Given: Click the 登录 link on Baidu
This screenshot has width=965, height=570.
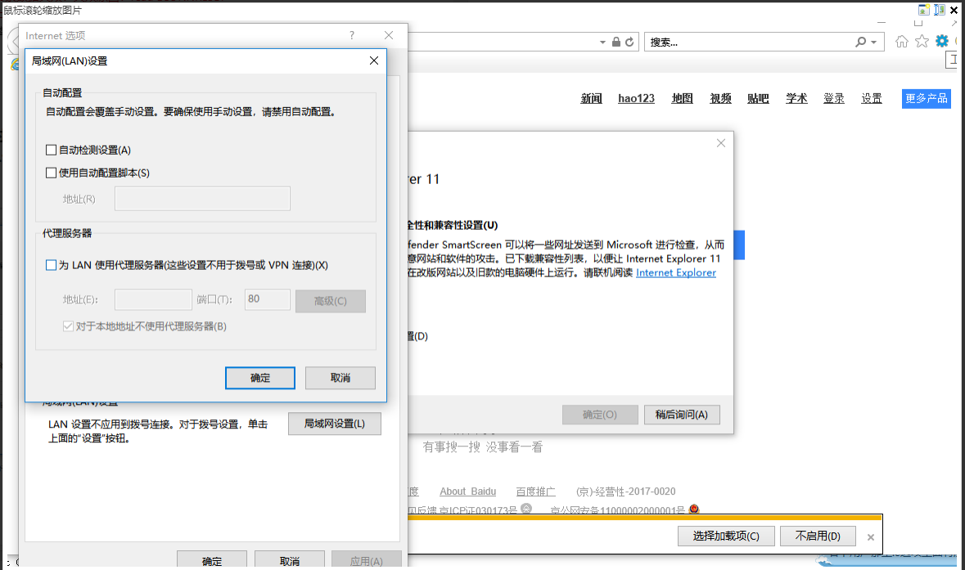Looking at the screenshot, I should pyautogui.click(x=834, y=98).
